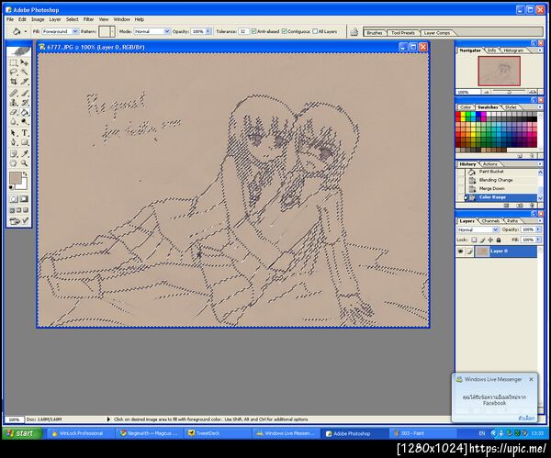This screenshot has height=458, width=551.
Task: Open the Navigator panel flyout menu
Action: pos(540,50)
